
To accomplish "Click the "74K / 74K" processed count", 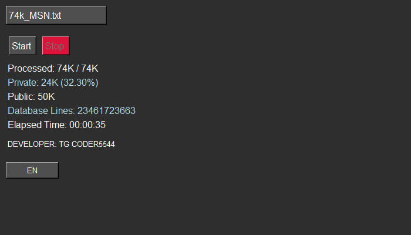I will click(78, 68).
